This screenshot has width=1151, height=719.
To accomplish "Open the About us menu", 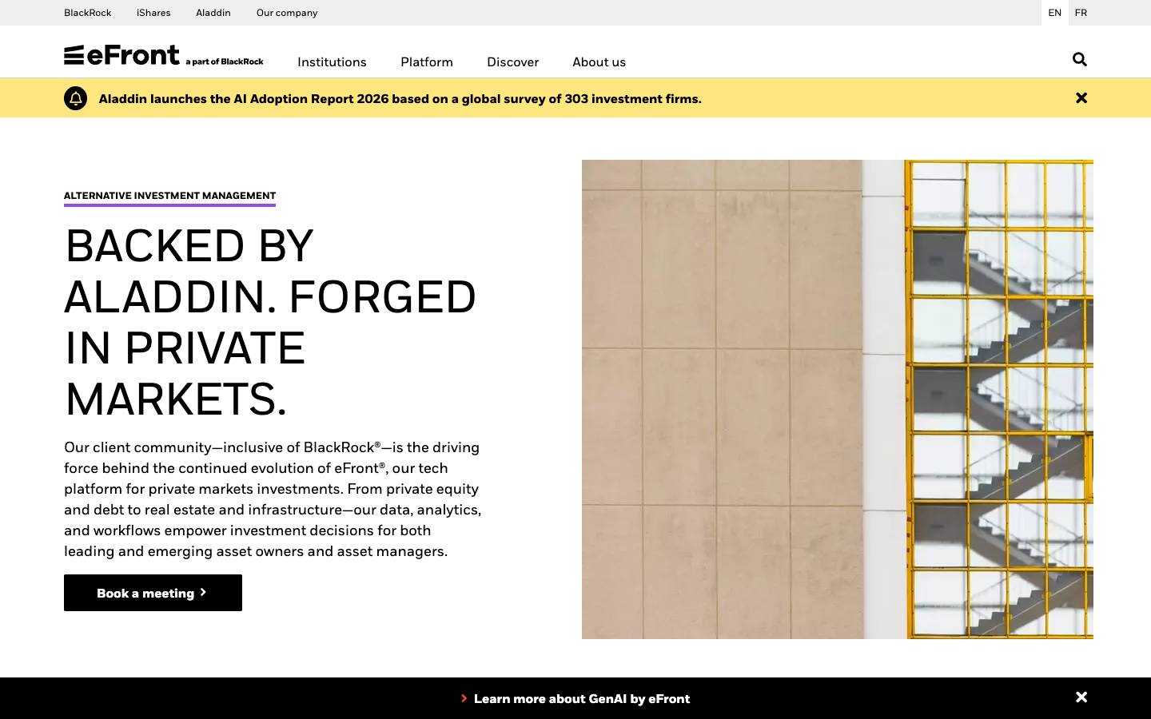I will [x=599, y=62].
